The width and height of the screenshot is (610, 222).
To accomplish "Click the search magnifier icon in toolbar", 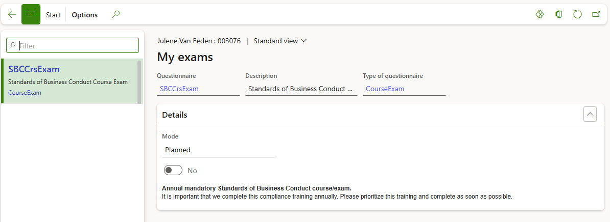I will (116, 15).
